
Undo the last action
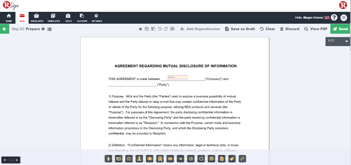160,29
